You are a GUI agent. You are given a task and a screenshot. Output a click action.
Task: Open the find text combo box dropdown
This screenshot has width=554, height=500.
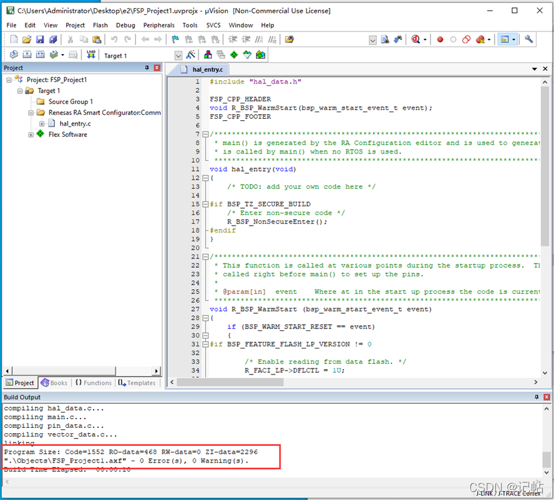tap(372, 40)
